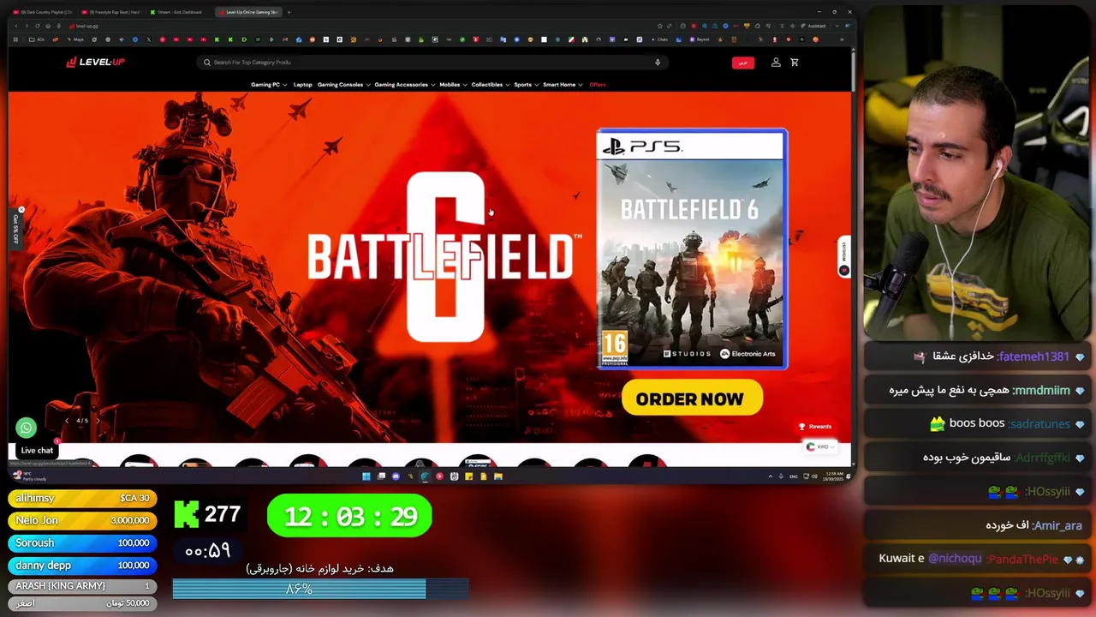
Task: Switch to Freestyle Rap Beat browser tab
Action: [x=110, y=12]
